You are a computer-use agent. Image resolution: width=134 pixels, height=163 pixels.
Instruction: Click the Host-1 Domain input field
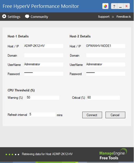44,55
